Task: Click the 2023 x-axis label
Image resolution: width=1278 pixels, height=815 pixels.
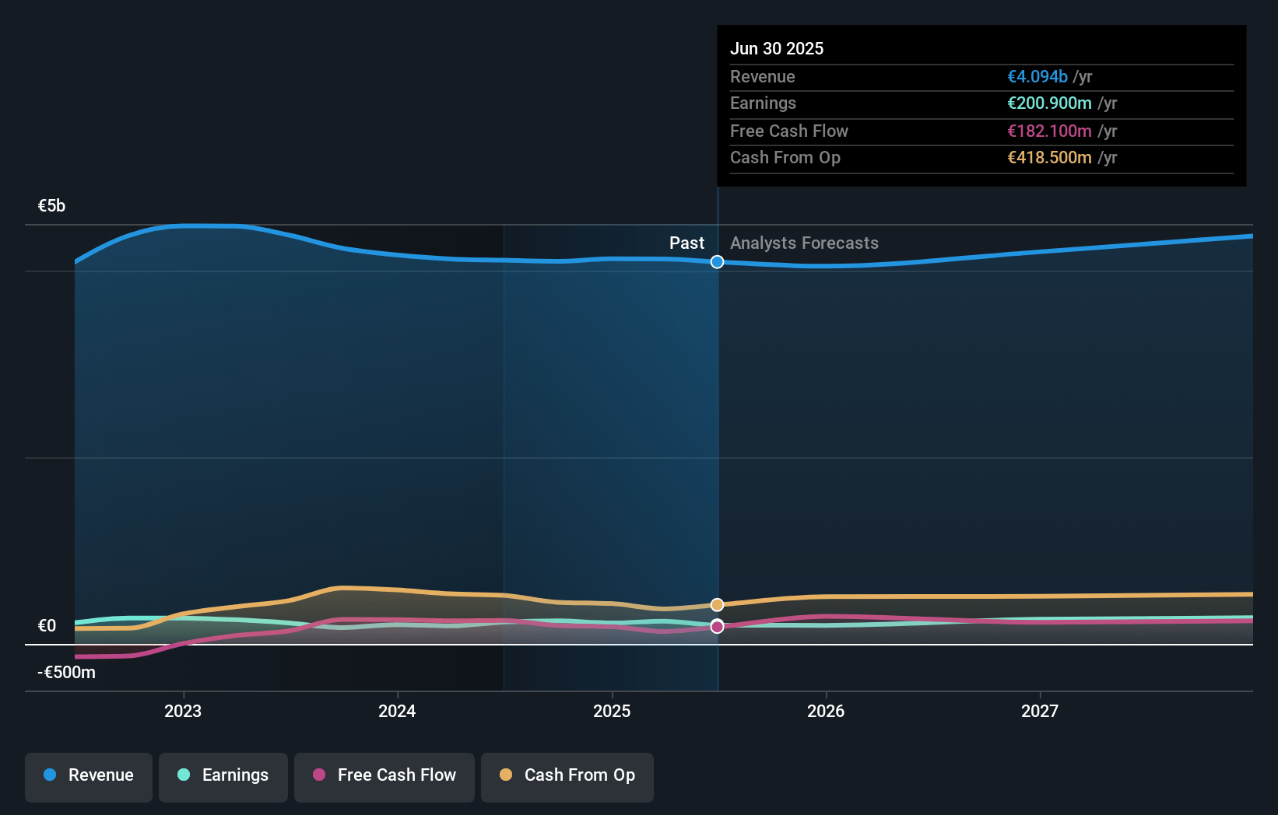Action: point(183,711)
